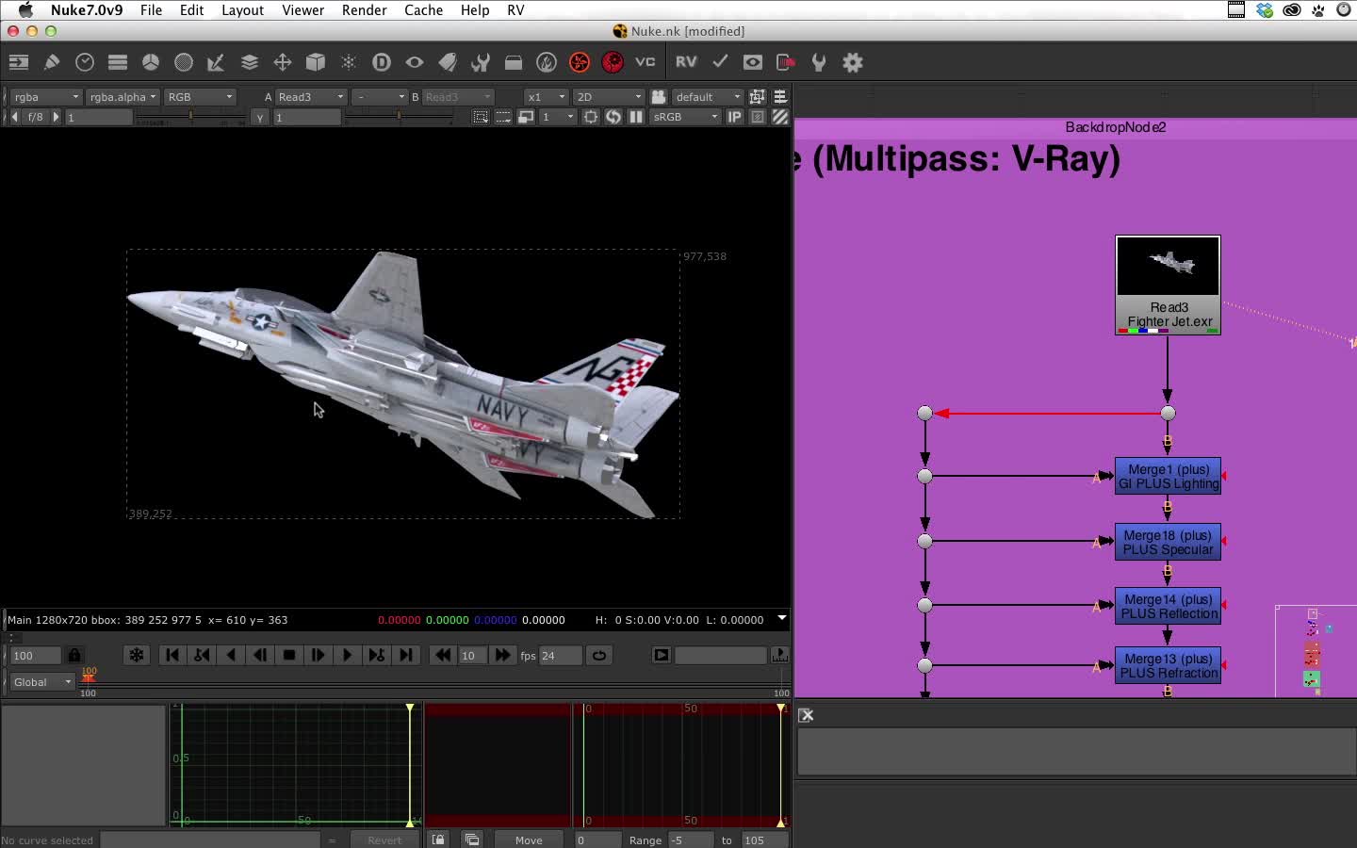Click the gear icon in the toolbar
Screen dimensions: 1357x848
(853, 62)
